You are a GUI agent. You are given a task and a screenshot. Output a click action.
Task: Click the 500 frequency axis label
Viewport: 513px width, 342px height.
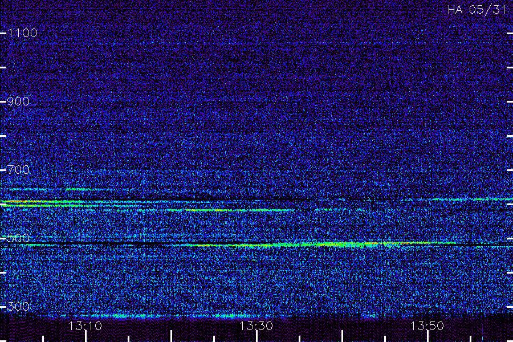[18, 238]
